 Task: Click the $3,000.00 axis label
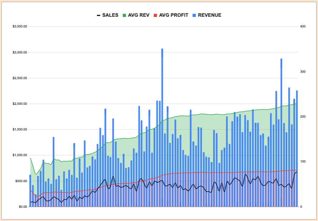(20, 52)
